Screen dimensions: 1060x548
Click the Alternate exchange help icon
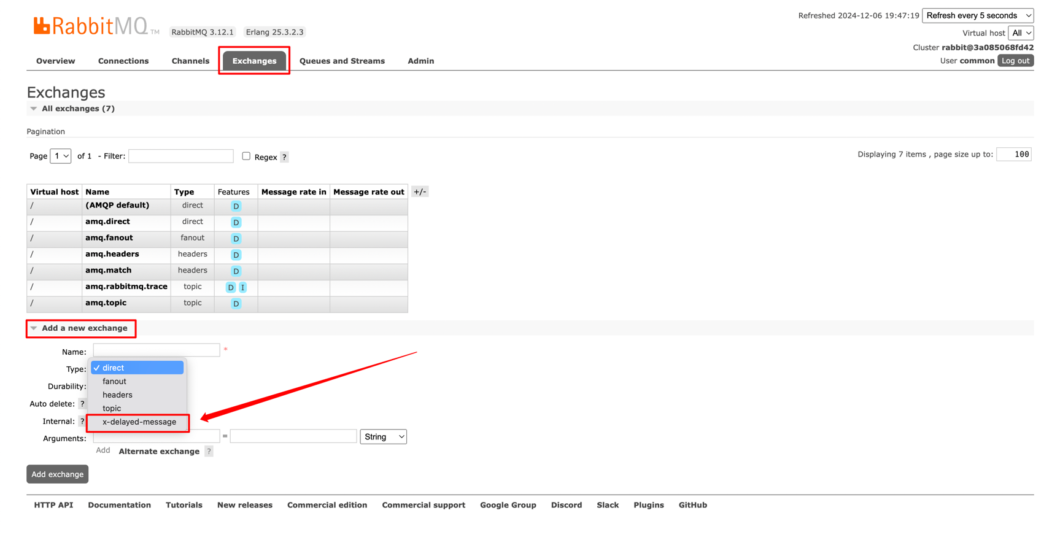209,452
